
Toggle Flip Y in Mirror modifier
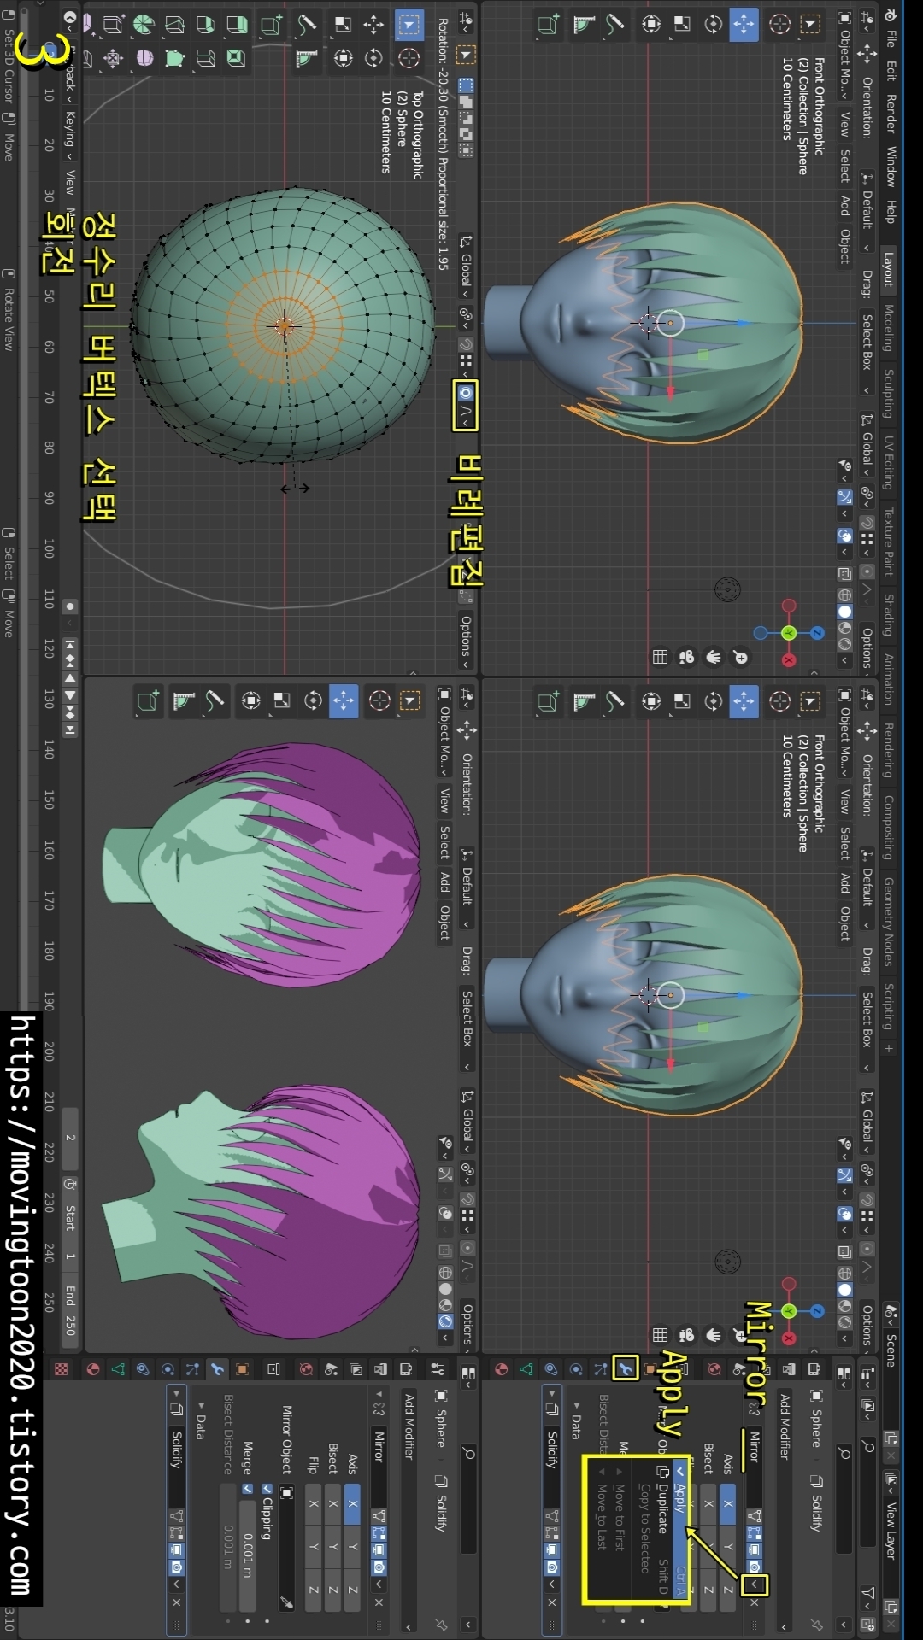314,1547
